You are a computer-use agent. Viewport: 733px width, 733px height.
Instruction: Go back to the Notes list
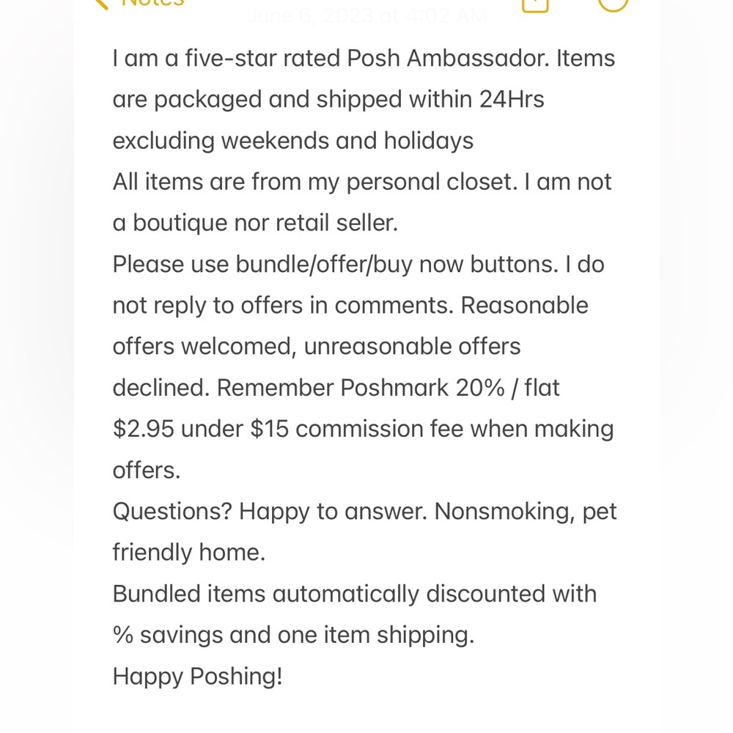click(x=152, y=3)
